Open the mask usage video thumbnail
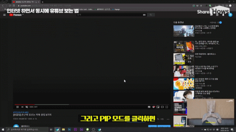 coord(184,96)
